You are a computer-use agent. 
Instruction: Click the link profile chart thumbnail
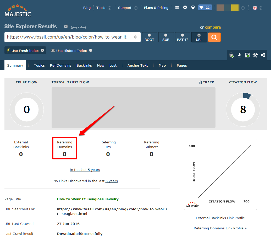click(x=220, y=174)
